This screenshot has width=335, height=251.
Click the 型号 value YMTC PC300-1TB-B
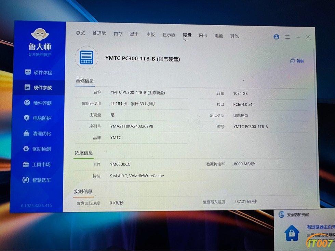(250, 127)
